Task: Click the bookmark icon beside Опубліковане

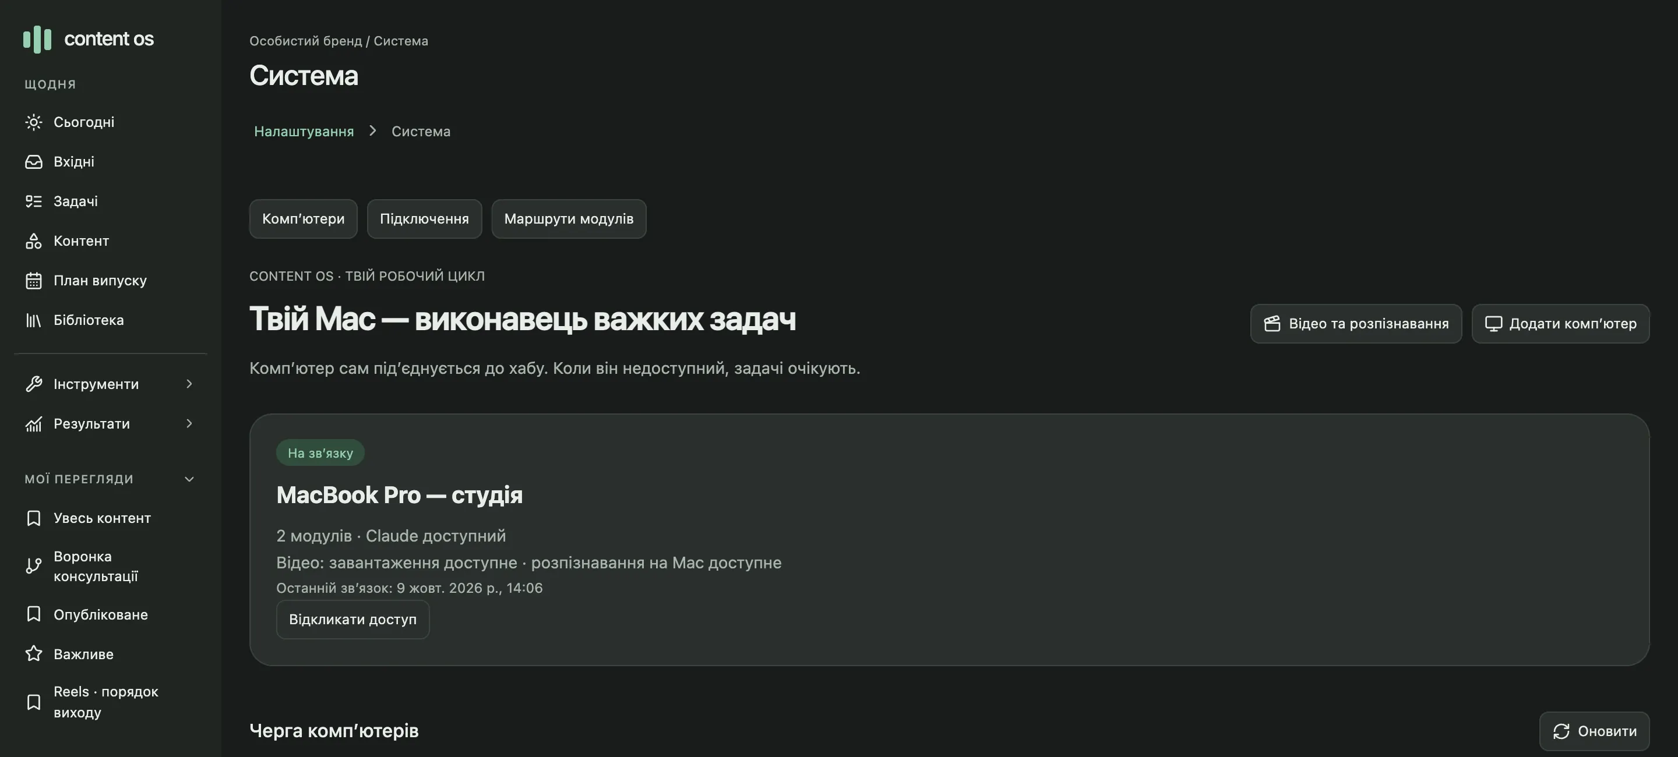Action: click(33, 614)
